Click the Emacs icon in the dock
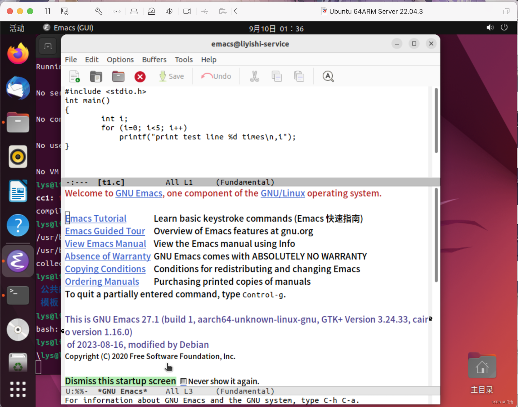The width and height of the screenshot is (518, 407). tap(18, 261)
